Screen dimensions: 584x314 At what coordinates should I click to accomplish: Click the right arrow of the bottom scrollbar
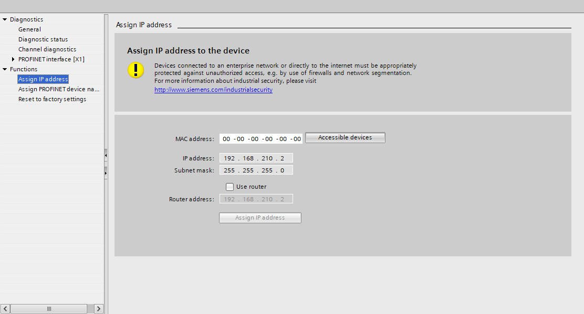(x=98, y=308)
